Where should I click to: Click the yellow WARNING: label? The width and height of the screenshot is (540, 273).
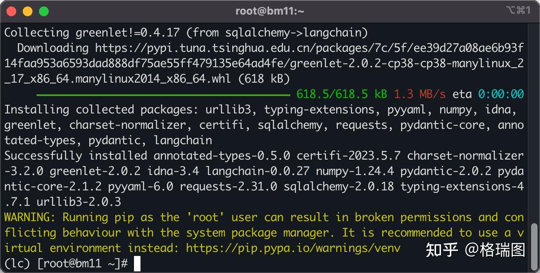[30, 218]
